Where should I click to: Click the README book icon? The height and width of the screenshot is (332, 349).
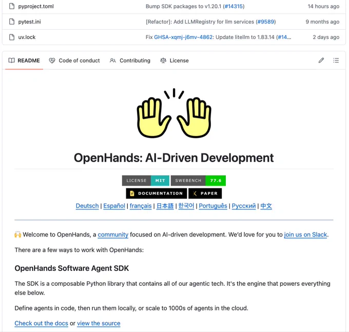[12, 61]
